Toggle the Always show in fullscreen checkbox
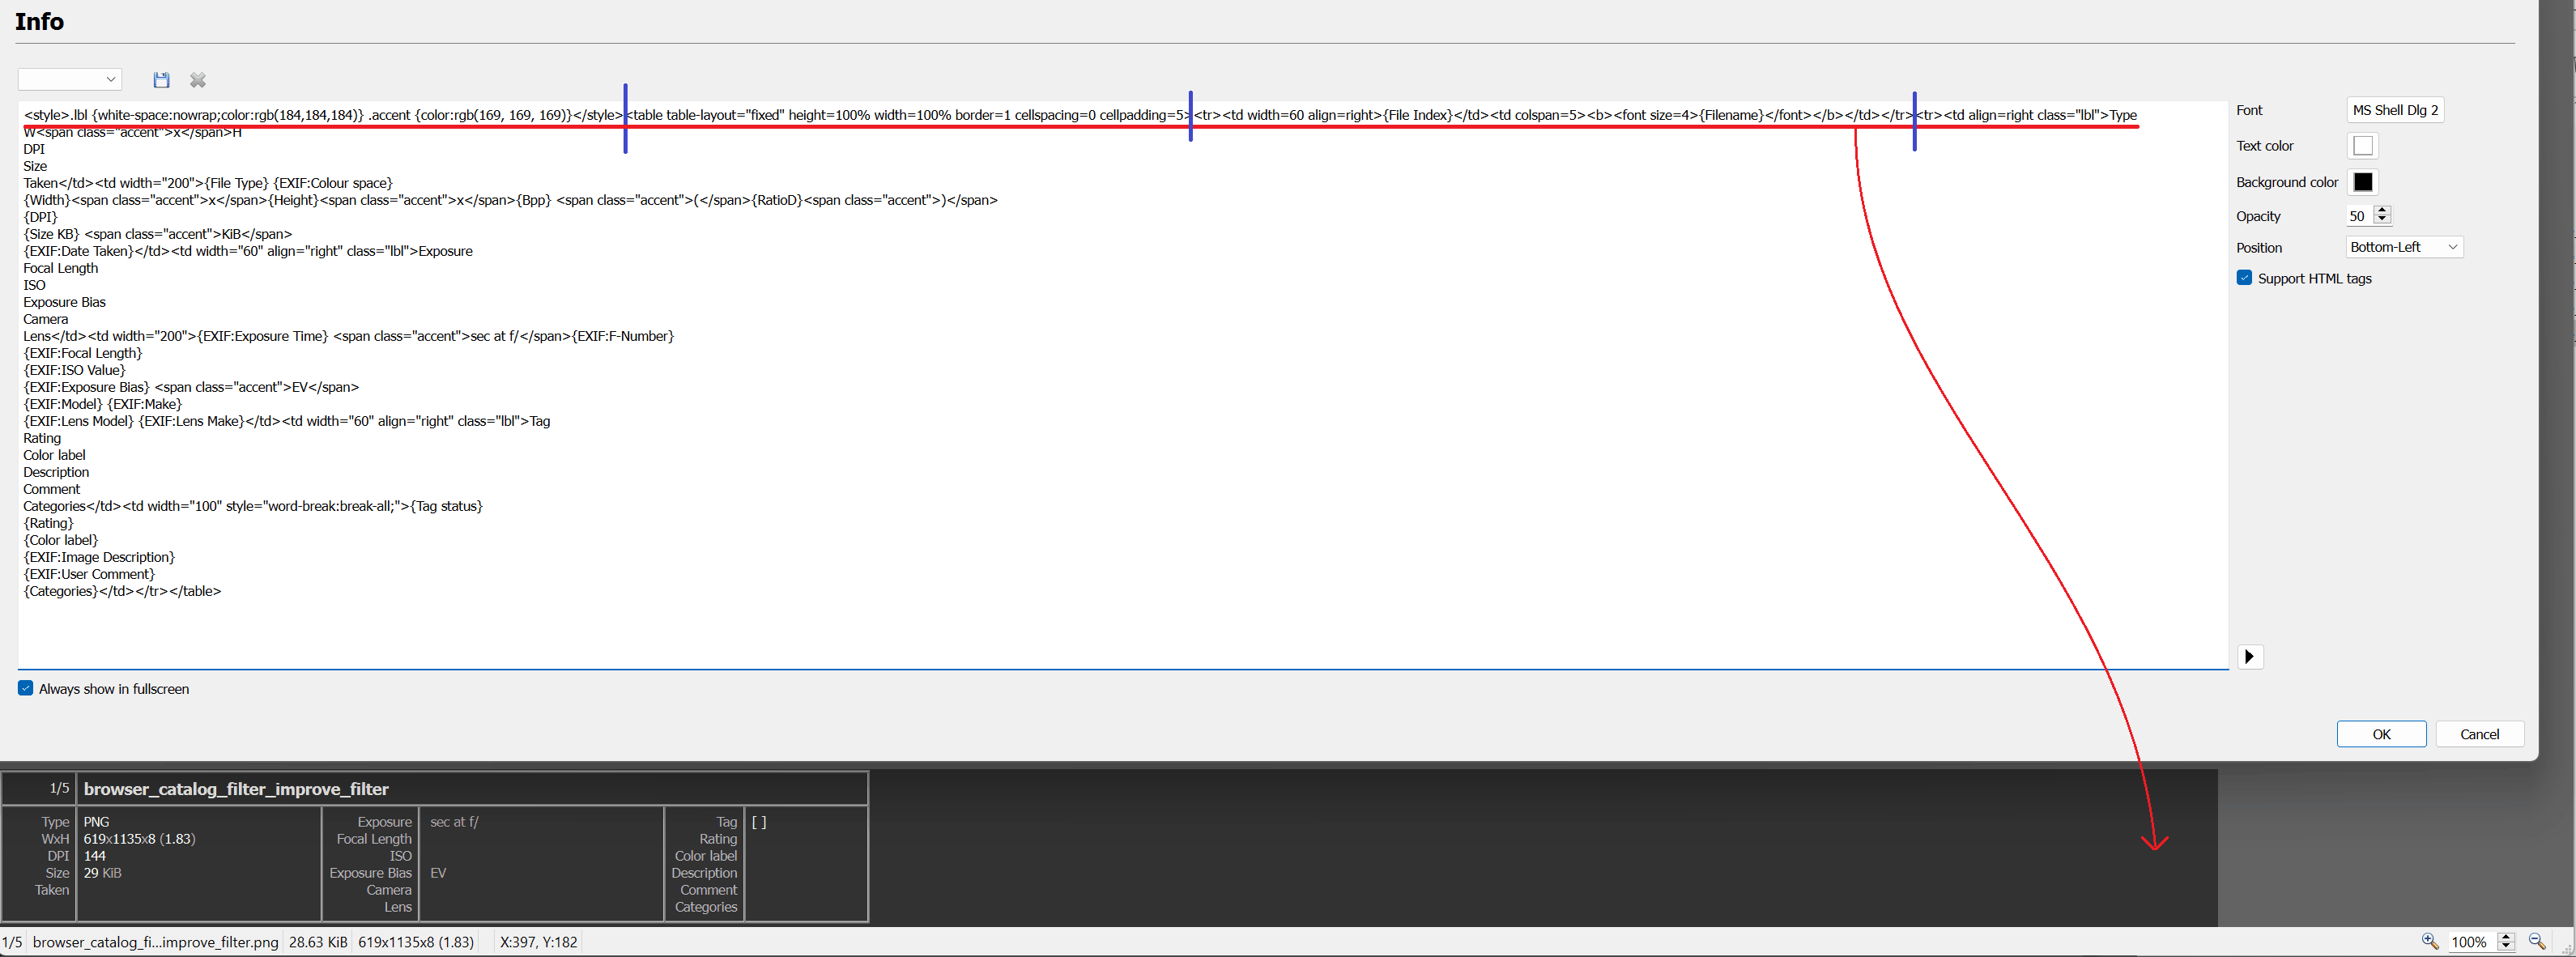Image resolution: width=2576 pixels, height=957 pixels. 26,688
